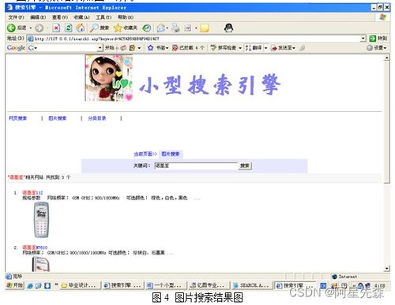Click the address bar URL field

(197, 39)
